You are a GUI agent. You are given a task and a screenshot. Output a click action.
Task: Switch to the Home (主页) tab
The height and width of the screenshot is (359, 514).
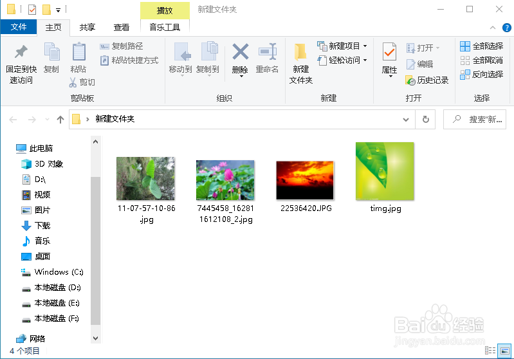click(x=53, y=27)
